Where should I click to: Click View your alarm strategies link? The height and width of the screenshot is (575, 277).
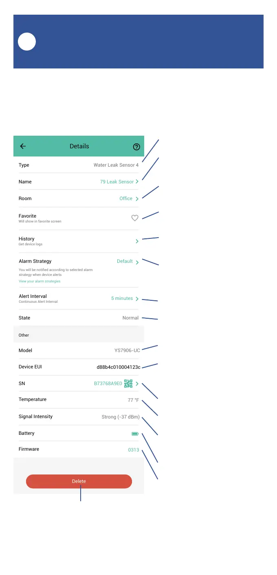click(40, 281)
